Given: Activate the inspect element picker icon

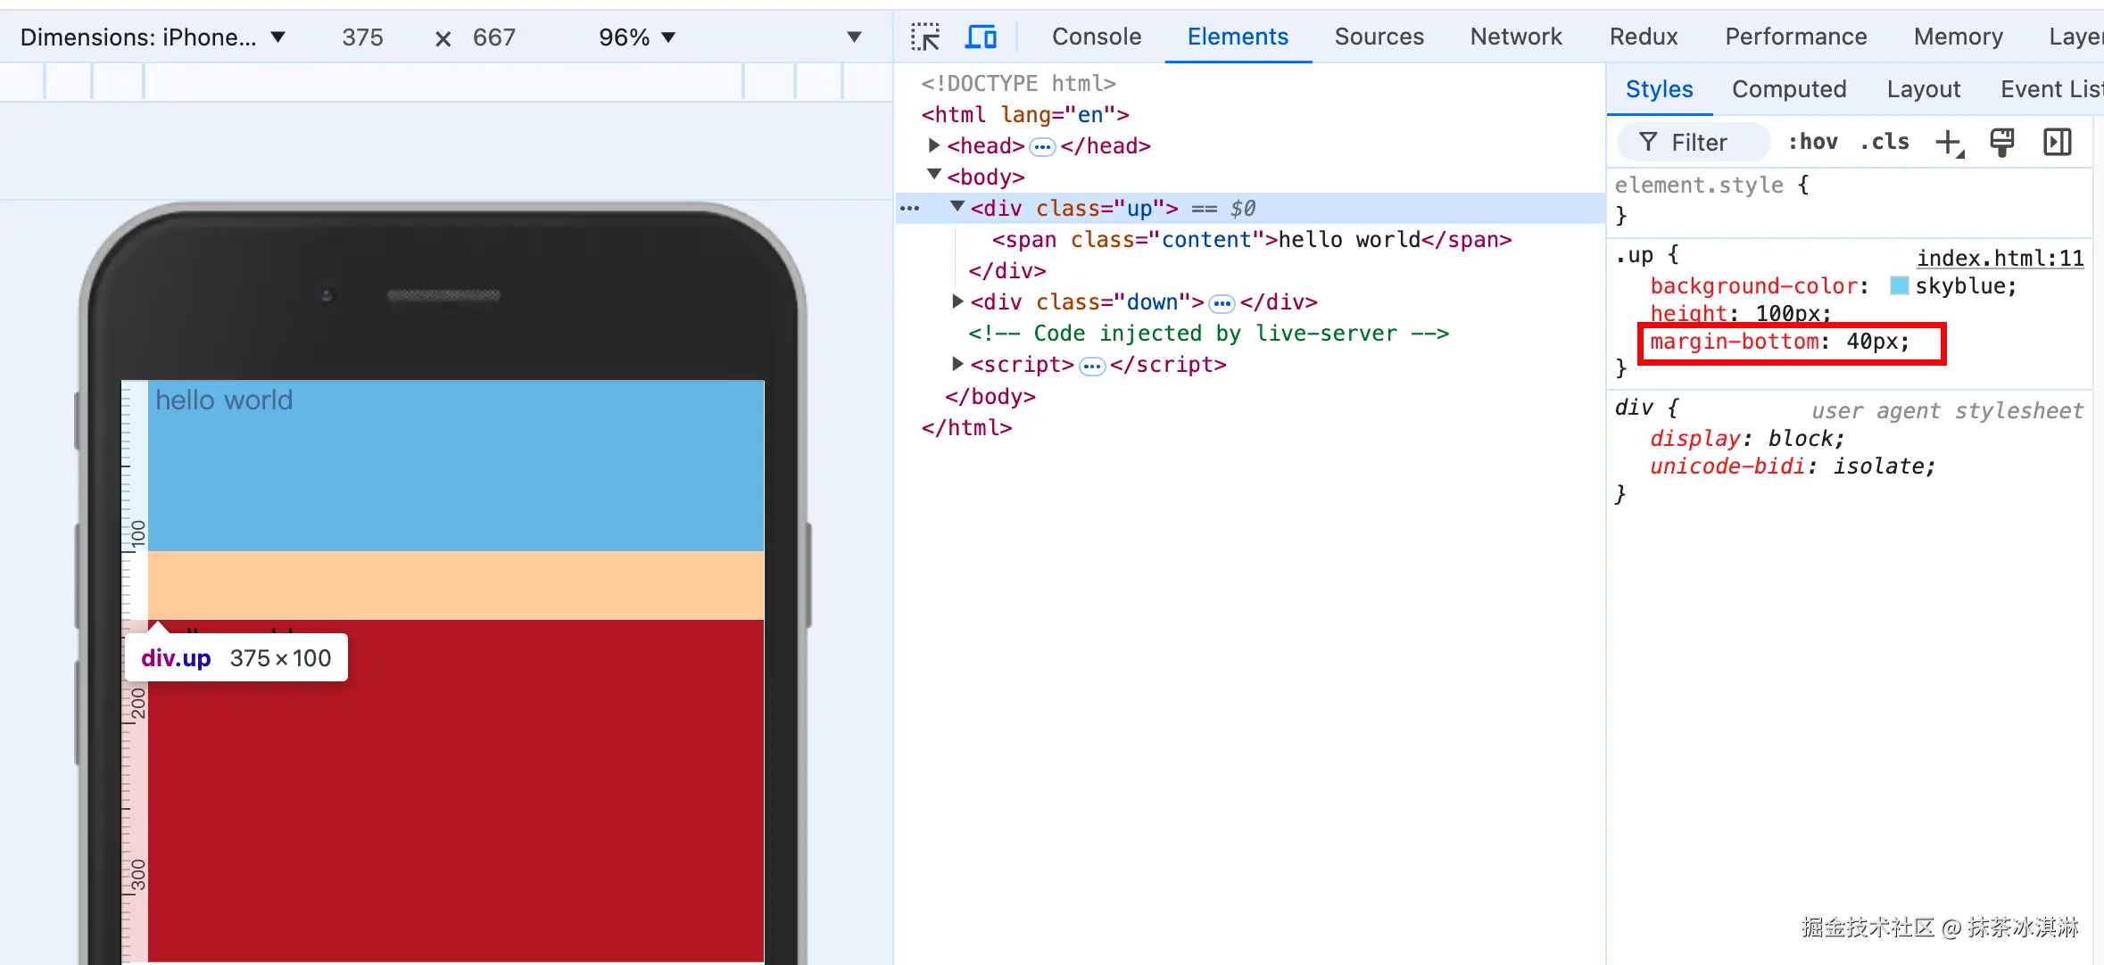Looking at the screenshot, I should click(925, 37).
